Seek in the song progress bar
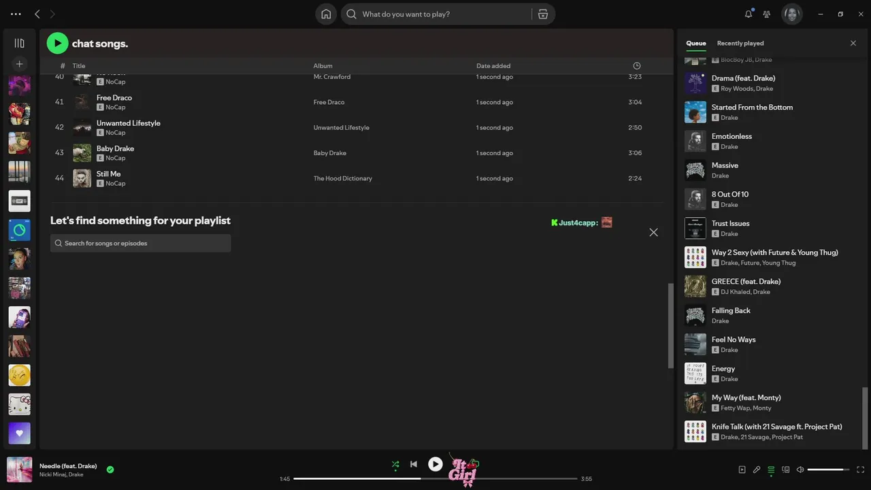Screen dimensions: 871x490 tap(435, 478)
